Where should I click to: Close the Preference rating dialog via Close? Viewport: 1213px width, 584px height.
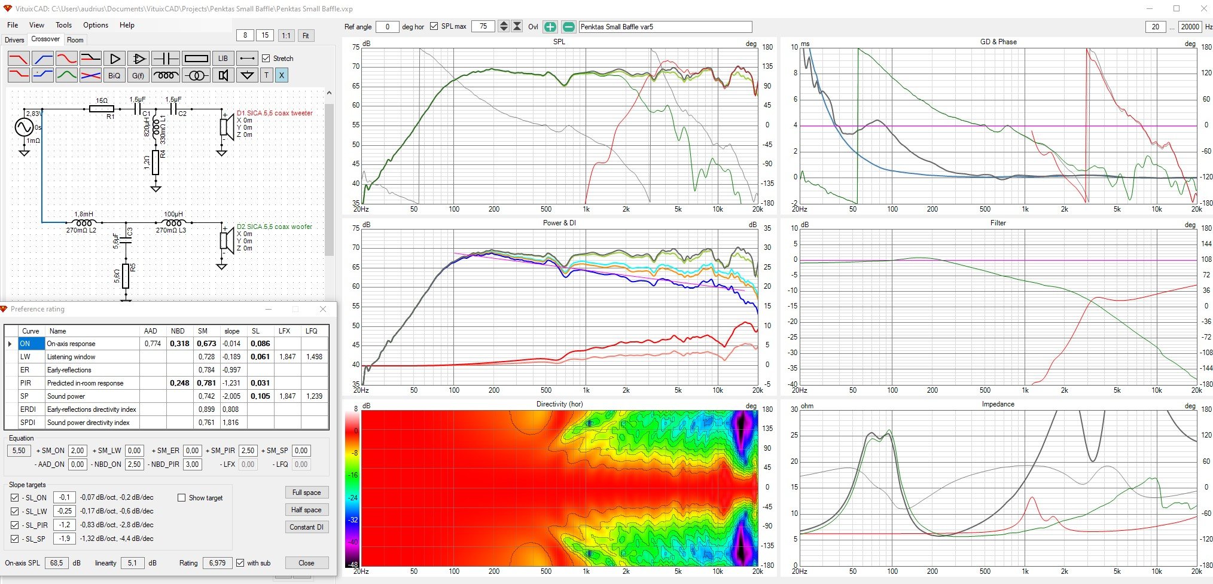(307, 563)
